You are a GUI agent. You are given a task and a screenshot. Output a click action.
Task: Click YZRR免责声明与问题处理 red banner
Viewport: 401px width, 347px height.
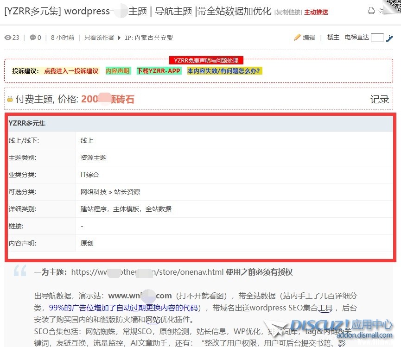click(206, 61)
